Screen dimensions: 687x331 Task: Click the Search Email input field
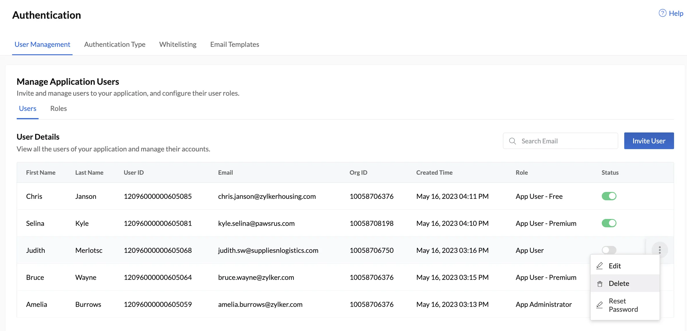[560, 141]
